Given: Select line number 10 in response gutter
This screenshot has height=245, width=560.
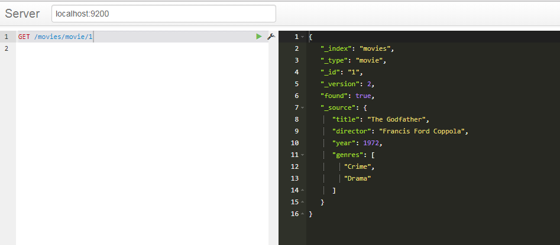Looking at the screenshot, I should pyautogui.click(x=295, y=143).
